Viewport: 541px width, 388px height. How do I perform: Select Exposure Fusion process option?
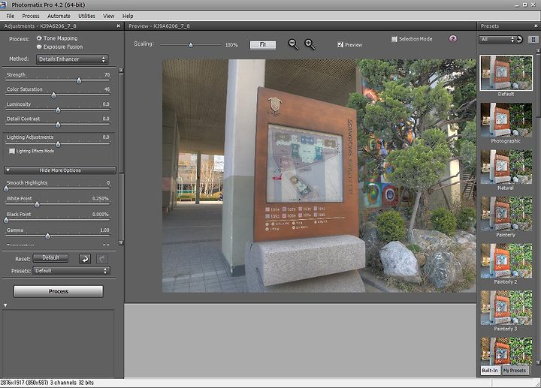click(x=39, y=47)
